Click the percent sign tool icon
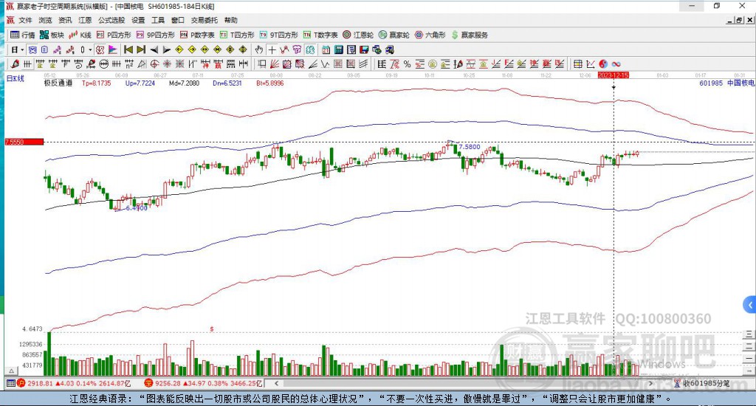The width and height of the screenshot is (756, 406). click(407, 64)
